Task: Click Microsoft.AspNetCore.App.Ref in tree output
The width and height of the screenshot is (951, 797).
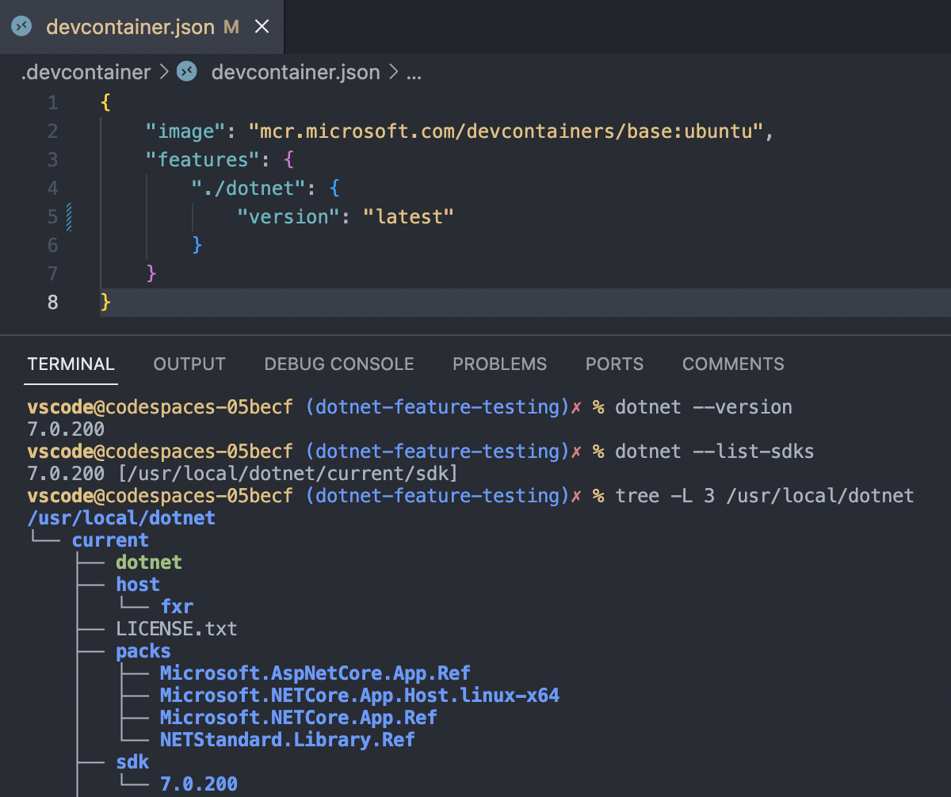Action: point(315,673)
